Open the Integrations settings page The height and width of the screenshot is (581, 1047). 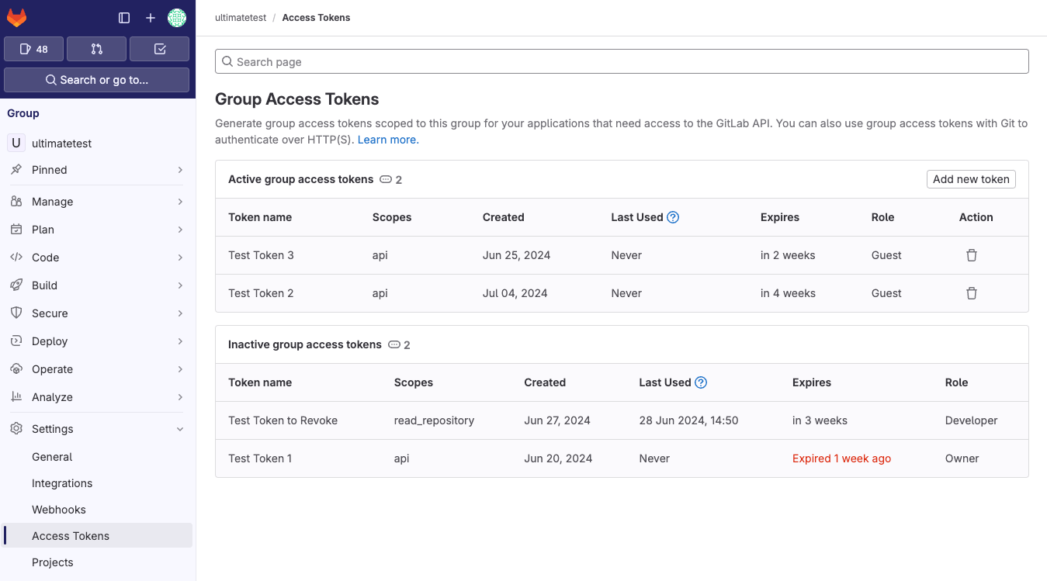[x=62, y=482]
